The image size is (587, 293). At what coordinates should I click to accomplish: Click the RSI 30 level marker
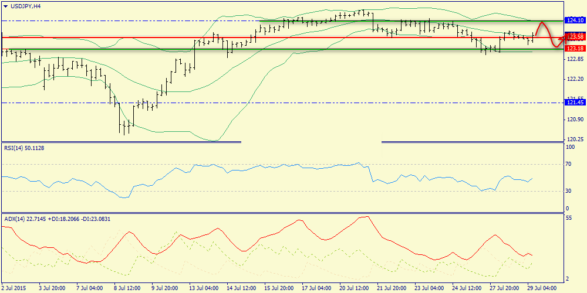[568, 190]
